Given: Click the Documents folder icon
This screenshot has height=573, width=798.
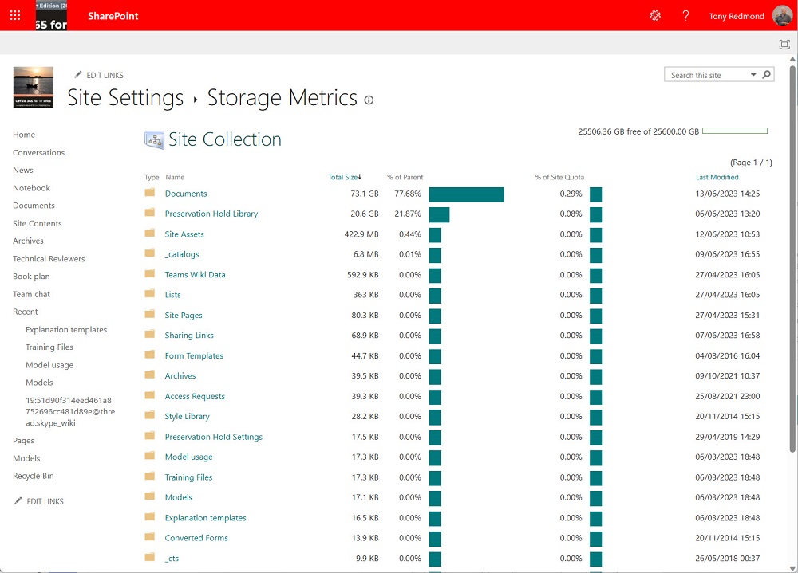Looking at the screenshot, I should [x=149, y=194].
